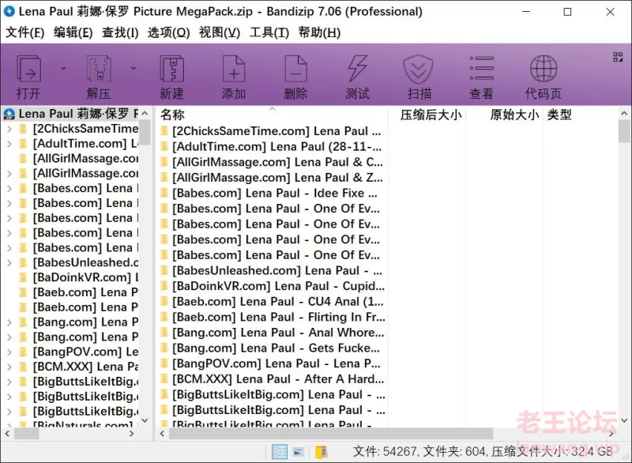Sort by the 原始大小 column header
Viewport: 632px width, 463px height.
[x=504, y=115]
